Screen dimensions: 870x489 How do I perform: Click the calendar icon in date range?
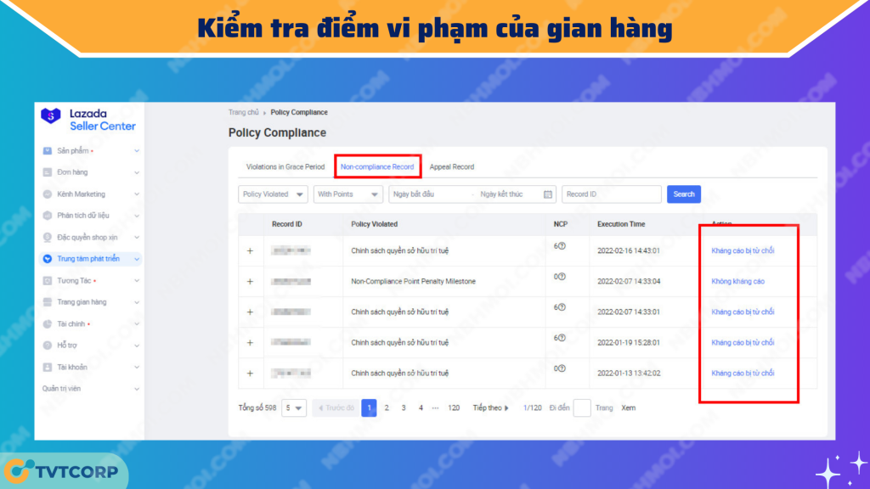[547, 194]
